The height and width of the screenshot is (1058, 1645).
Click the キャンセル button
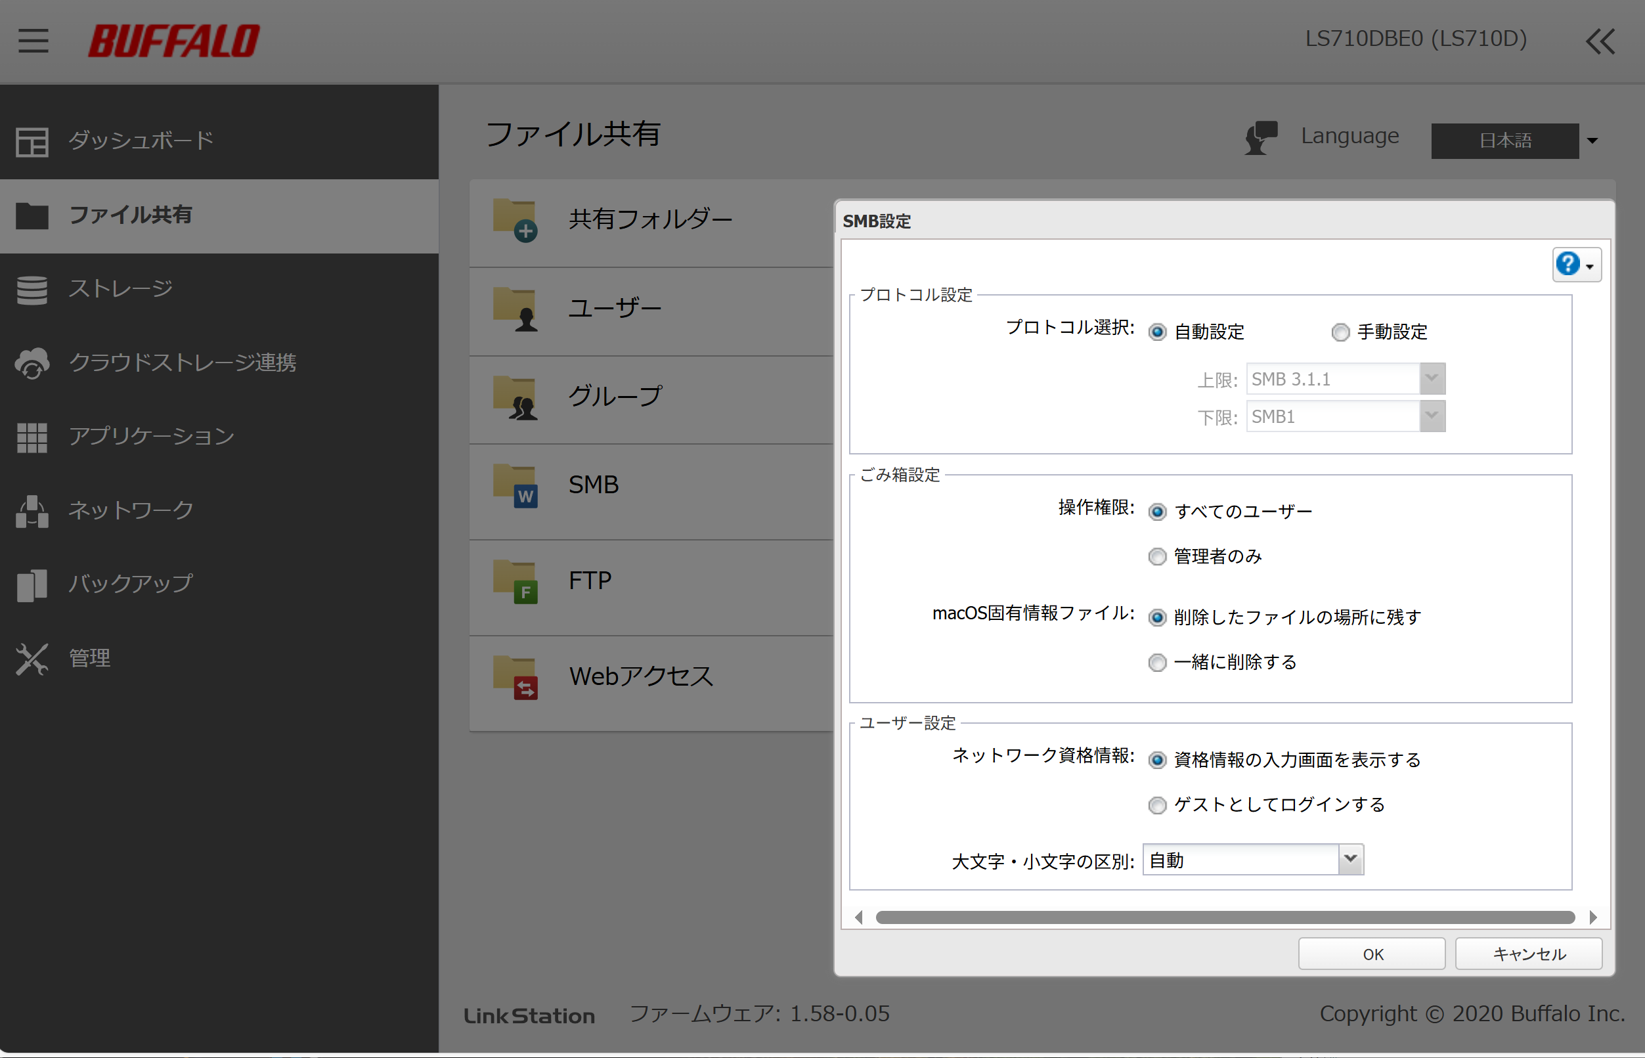coord(1528,954)
